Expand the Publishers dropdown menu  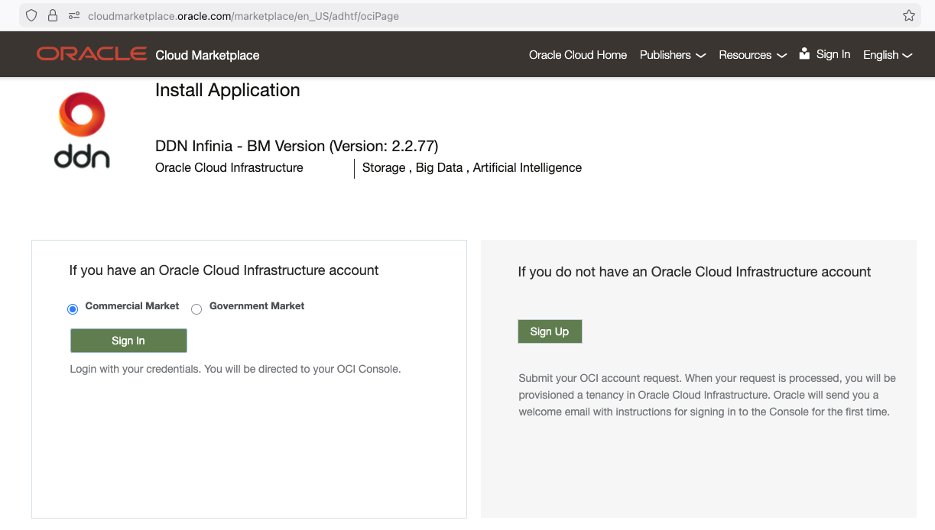click(672, 55)
